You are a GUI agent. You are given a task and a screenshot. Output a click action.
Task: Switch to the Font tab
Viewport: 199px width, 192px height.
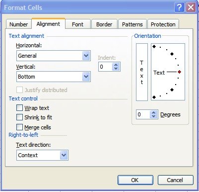click(x=77, y=24)
